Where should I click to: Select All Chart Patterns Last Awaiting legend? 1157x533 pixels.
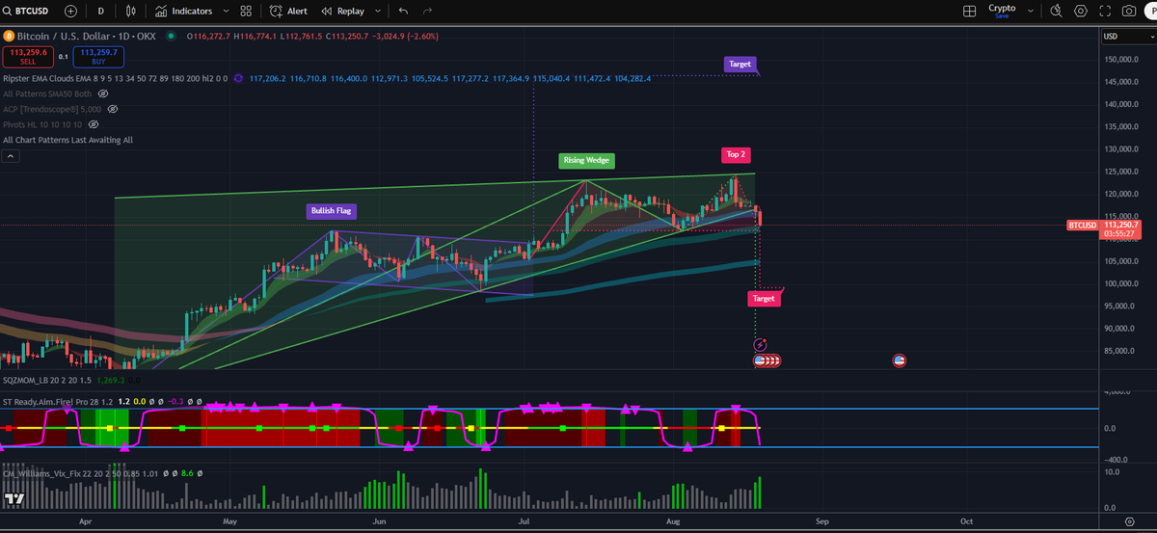[x=67, y=140]
